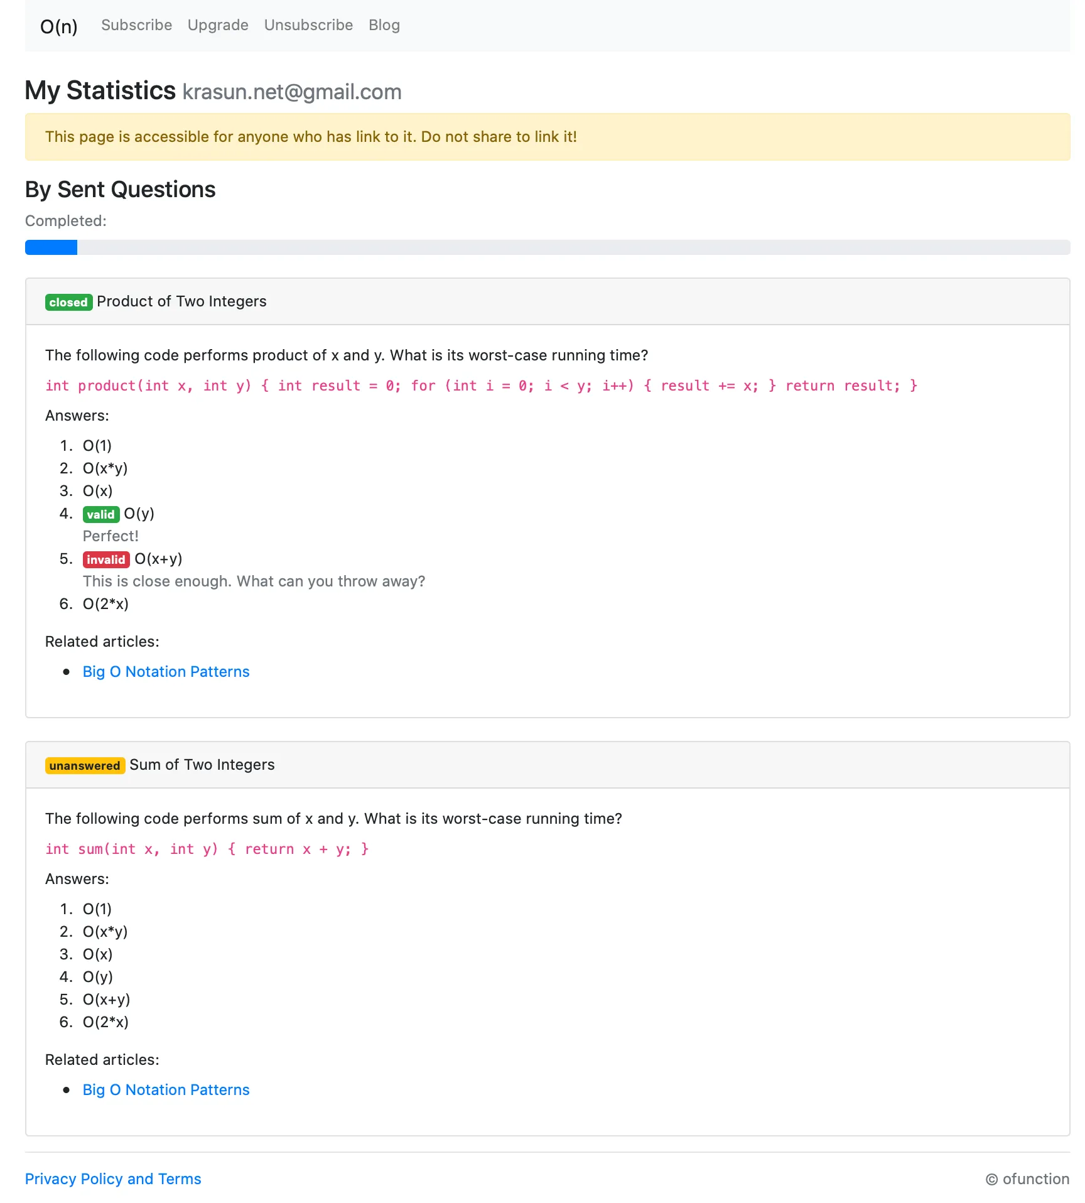Click the product function code snippet

pyautogui.click(x=481, y=386)
